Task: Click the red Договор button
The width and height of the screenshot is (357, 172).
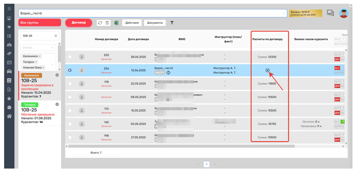Action: pyautogui.click(x=79, y=23)
